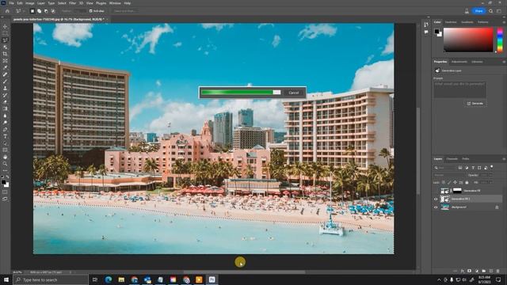Choose Intersect with selection mode icon
This screenshot has width=507, height=285.
tap(53, 11)
